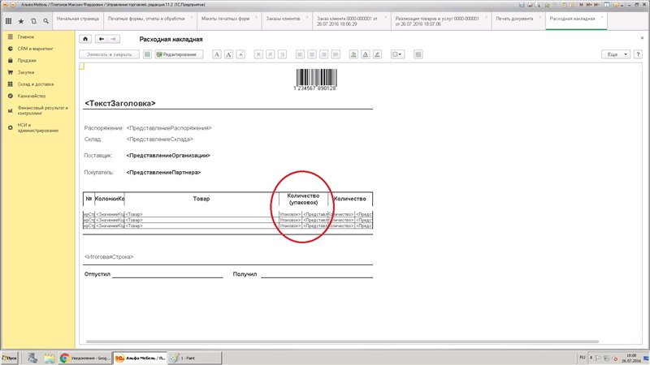This screenshot has width=650, height=365.
Task: Navigate back with the left arrow
Action: point(101,39)
